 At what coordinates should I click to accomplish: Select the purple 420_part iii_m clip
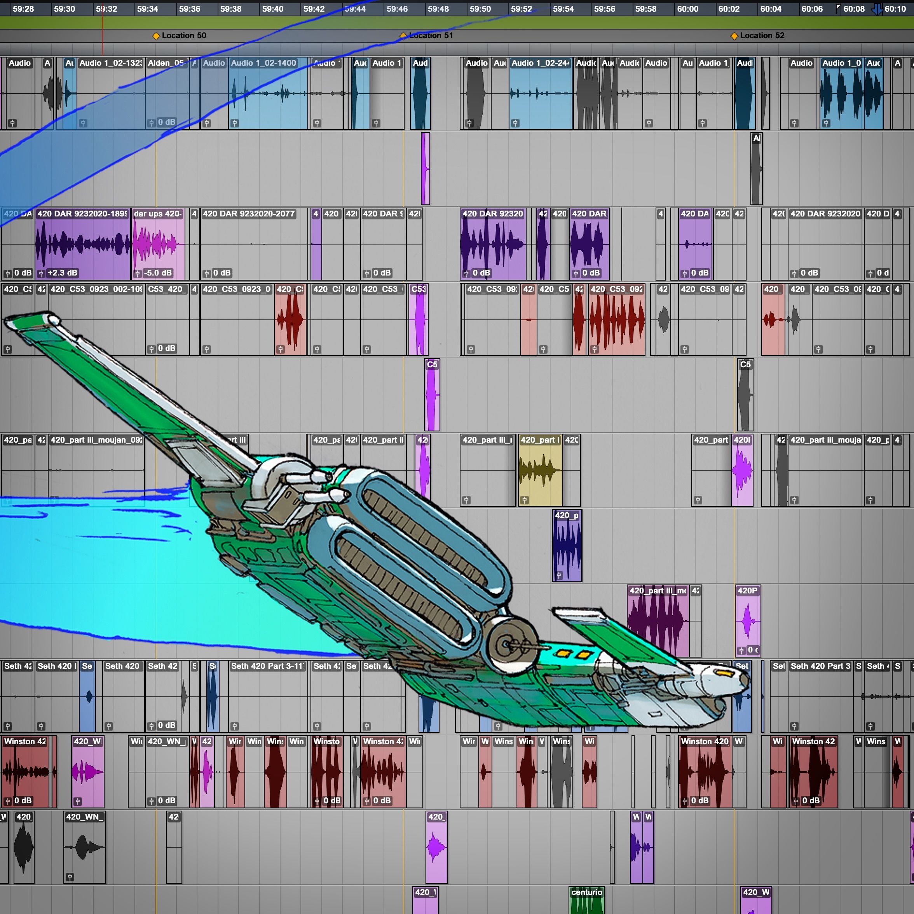pyautogui.click(x=658, y=621)
